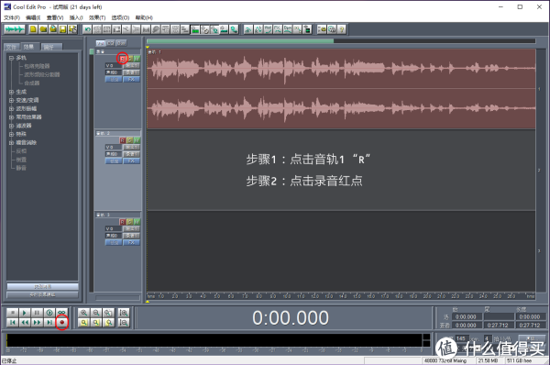The width and height of the screenshot is (550, 365).
Task: Click the undo icon in toolbar
Action: point(87,29)
